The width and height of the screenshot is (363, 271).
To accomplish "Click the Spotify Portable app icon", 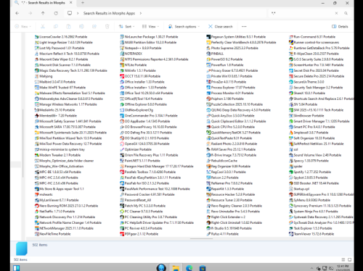I will click(291, 172).
